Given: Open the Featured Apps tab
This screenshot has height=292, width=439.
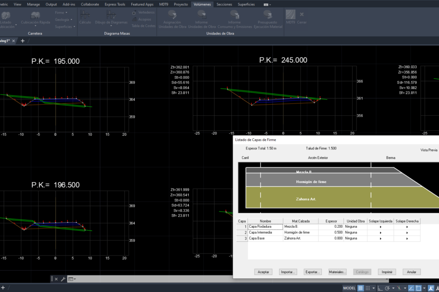Looking at the screenshot, I should [x=142, y=4].
